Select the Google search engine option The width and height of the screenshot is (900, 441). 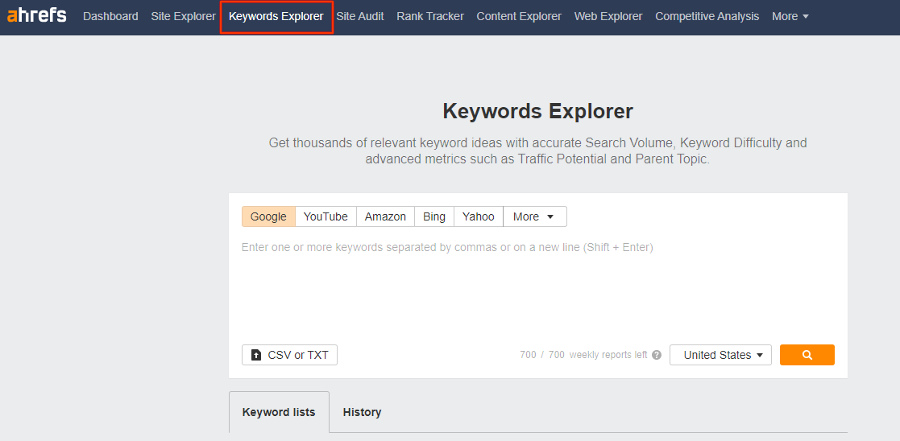[x=268, y=216]
